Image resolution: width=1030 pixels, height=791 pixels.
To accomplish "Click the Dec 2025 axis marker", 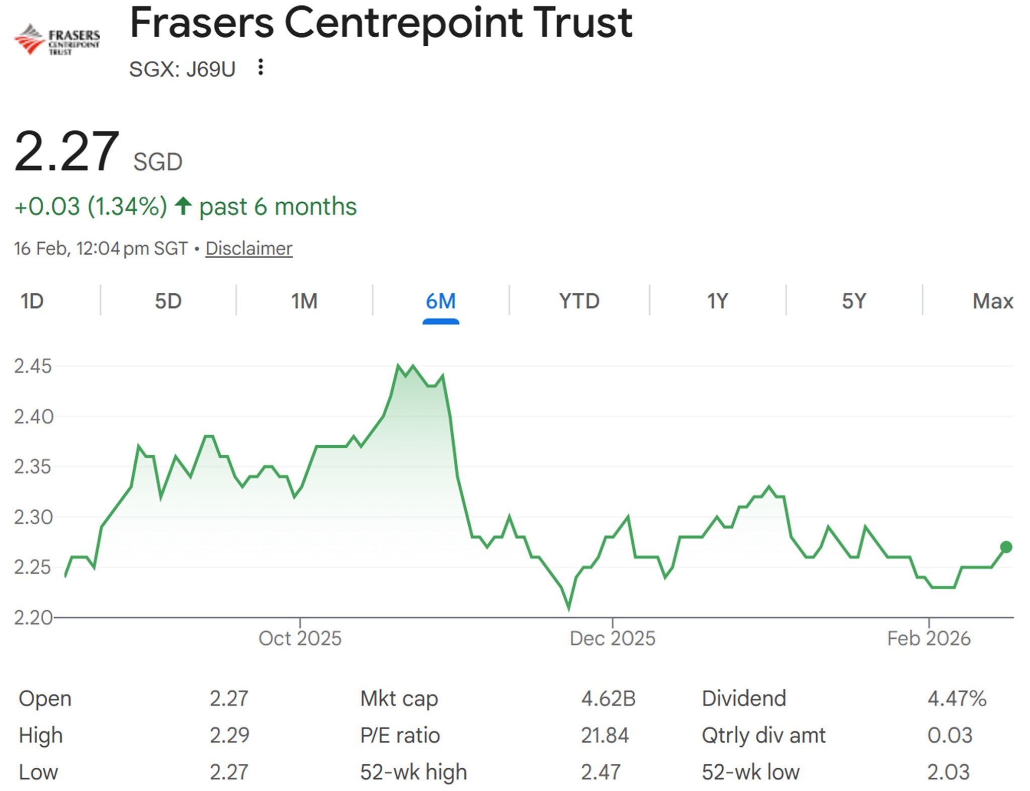I will (x=612, y=638).
